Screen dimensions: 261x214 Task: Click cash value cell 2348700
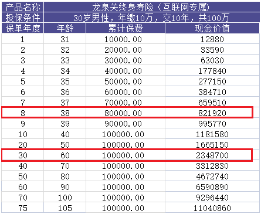(212, 155)
